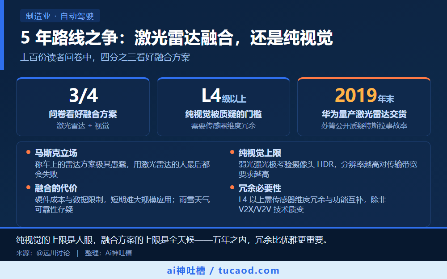The image size is (447, 279).
Task: Click the subtitle 上百份读者问卷中，四分之三看好融合方案
Action: pyautogui.click(x=105, y=58)
